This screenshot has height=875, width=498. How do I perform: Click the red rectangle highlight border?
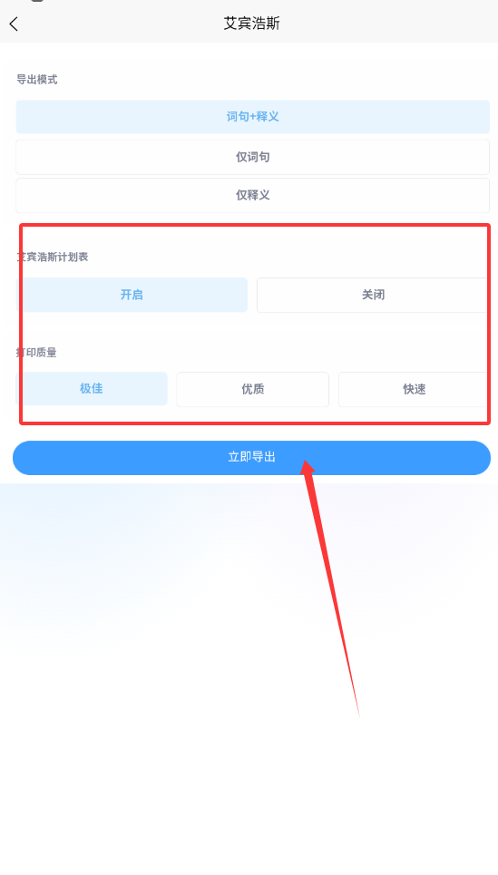[255, 225]
